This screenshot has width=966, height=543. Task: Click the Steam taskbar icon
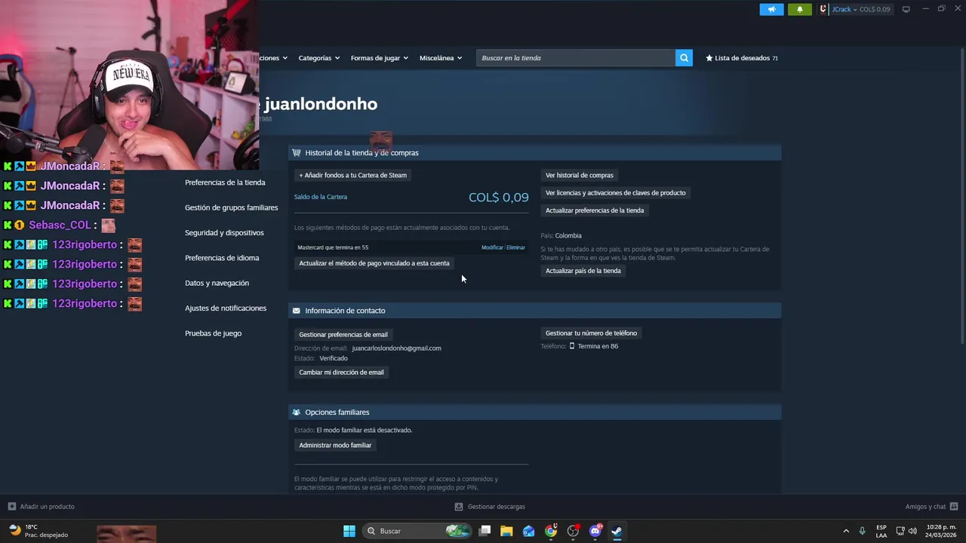(617, 531)
